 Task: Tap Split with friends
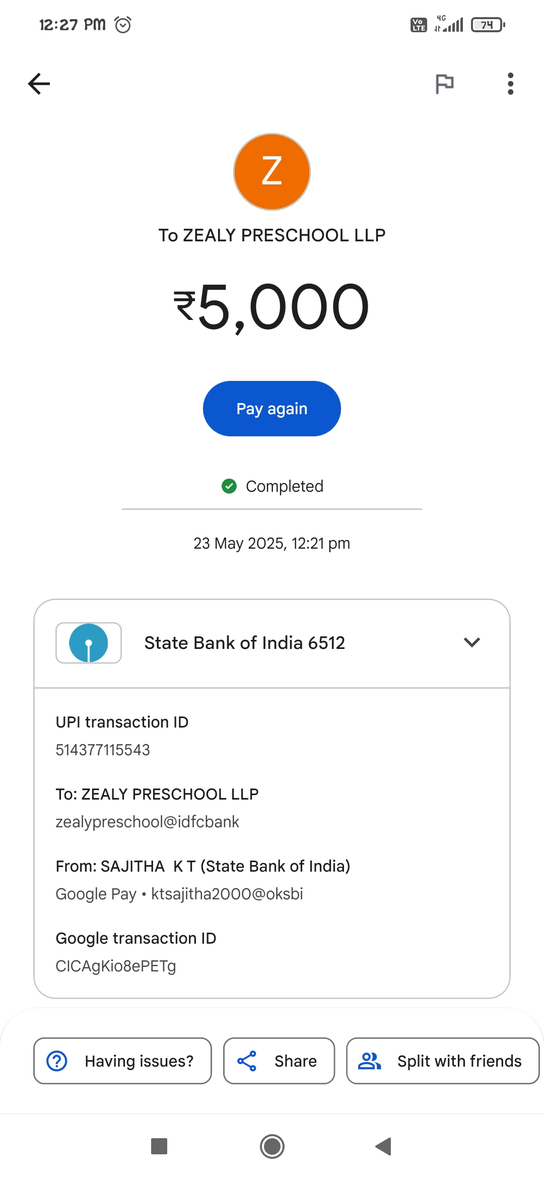pyautogui.click(x=442, y=1061)
